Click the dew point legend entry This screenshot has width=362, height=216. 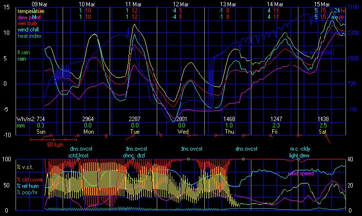(29, 17)
